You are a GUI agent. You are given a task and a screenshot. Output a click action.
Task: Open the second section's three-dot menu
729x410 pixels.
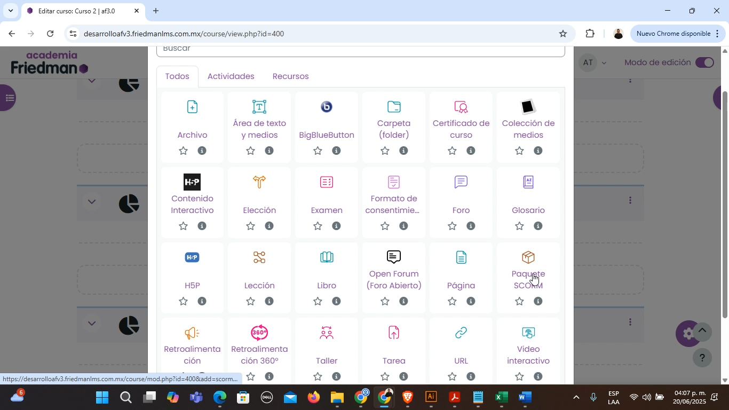coord(630,200)
